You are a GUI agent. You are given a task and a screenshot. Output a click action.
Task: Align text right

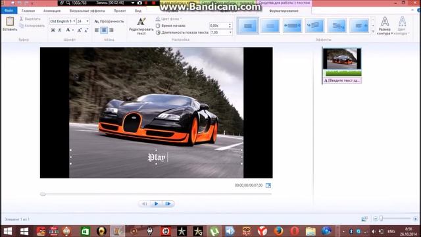click(111, 30)
